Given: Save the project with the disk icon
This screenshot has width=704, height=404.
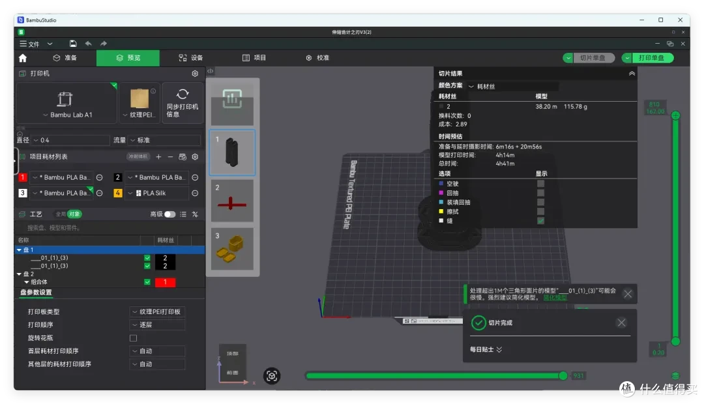Looking at the screenshot, I should [x=73, y=44].
